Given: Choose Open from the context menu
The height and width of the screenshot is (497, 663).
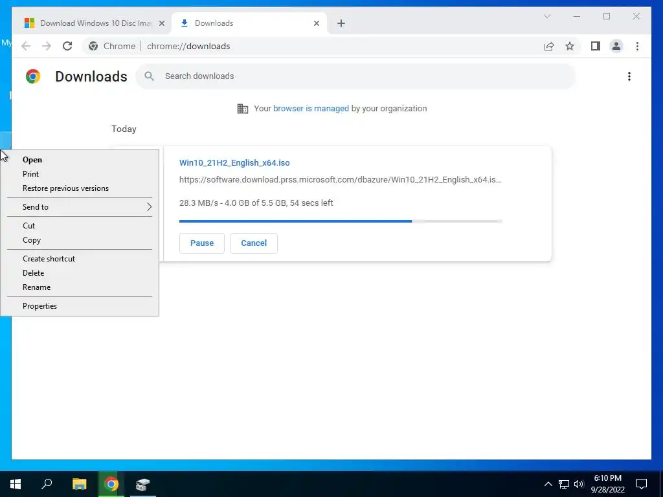Looking at the screenshot, I should click(80, 160).
